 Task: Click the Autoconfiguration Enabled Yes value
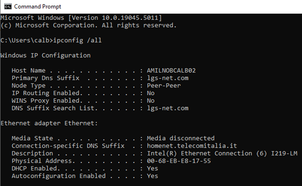[x=153, y=176]
